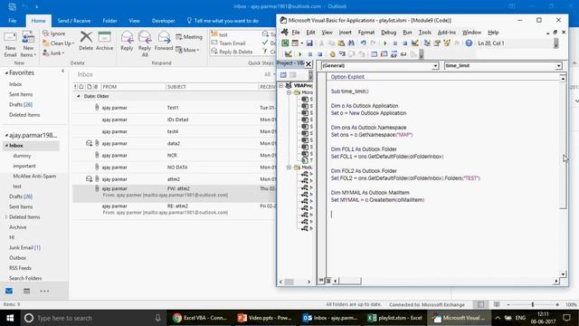Open the (General) object dropdown

(x=435, y=66)
